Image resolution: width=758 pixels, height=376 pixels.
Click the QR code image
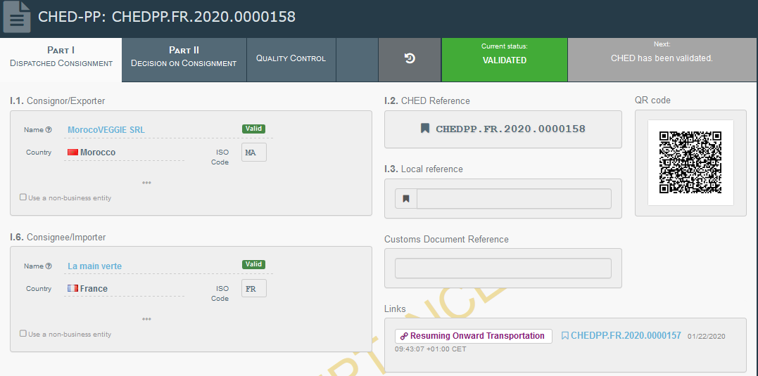[x=690, y=162]
